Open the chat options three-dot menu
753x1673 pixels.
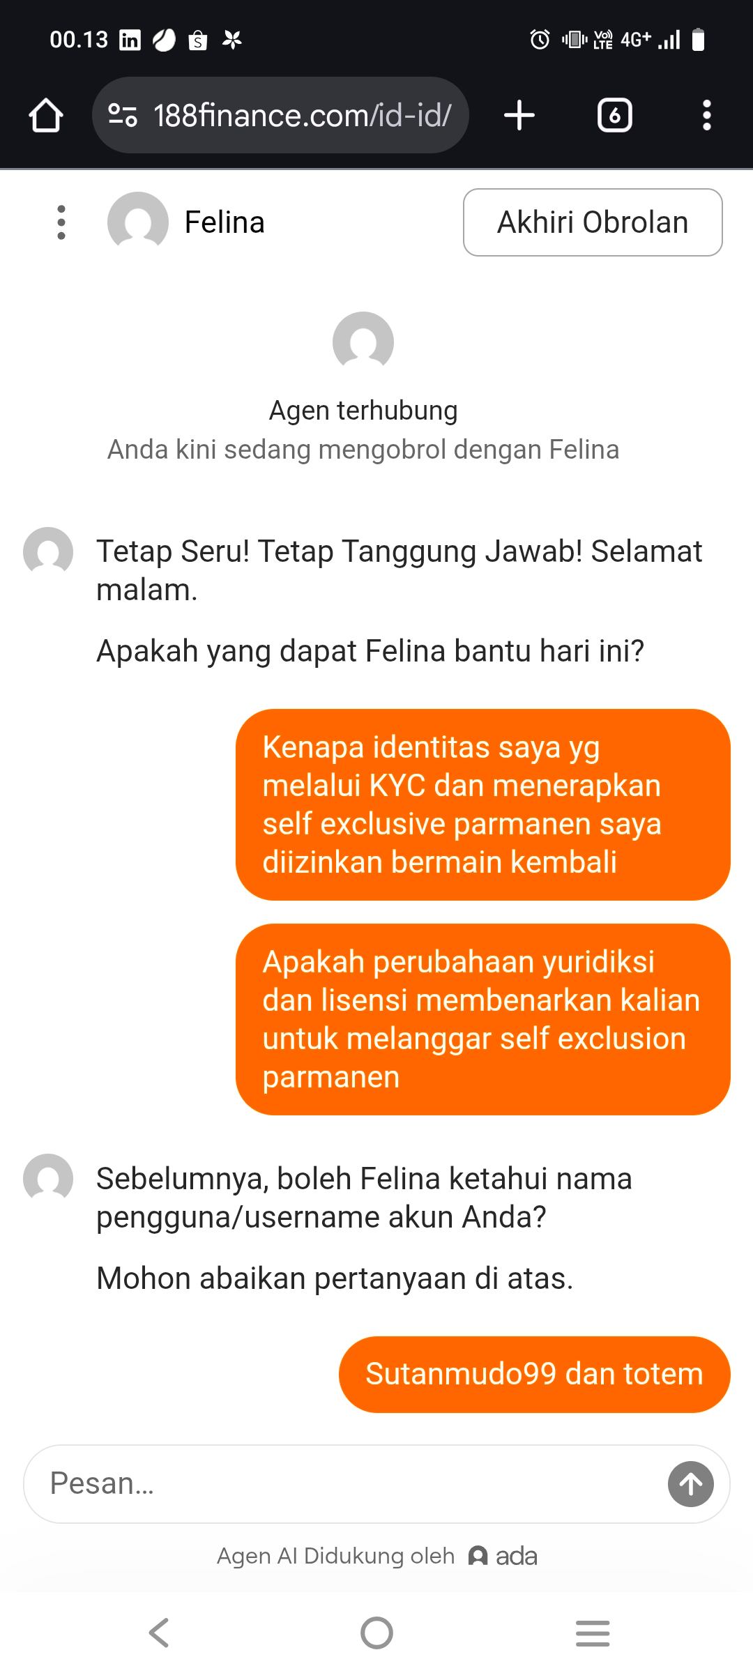click(61, 222)
